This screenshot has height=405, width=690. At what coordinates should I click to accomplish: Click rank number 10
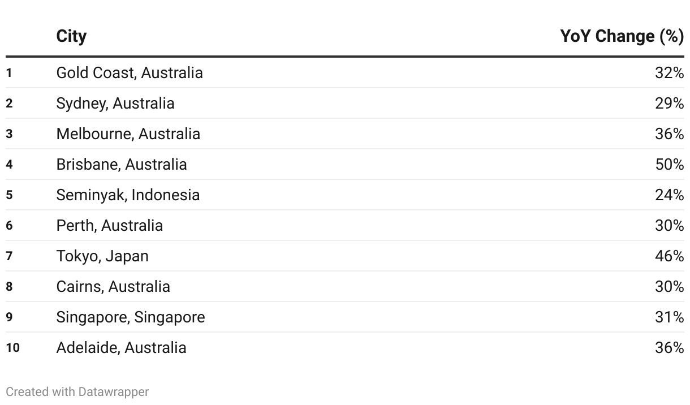(12, 347)
